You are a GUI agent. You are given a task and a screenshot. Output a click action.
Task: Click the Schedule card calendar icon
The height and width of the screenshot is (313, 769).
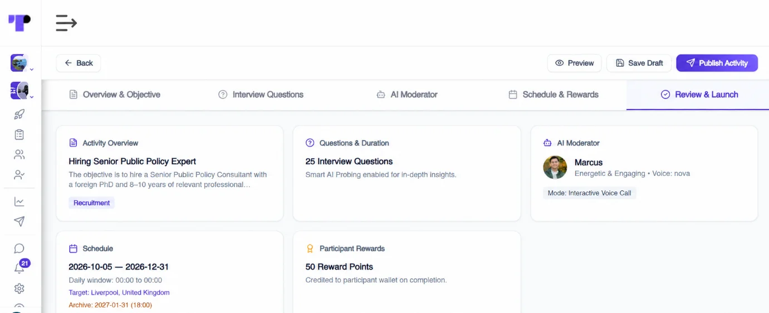(x=73, y=248)
